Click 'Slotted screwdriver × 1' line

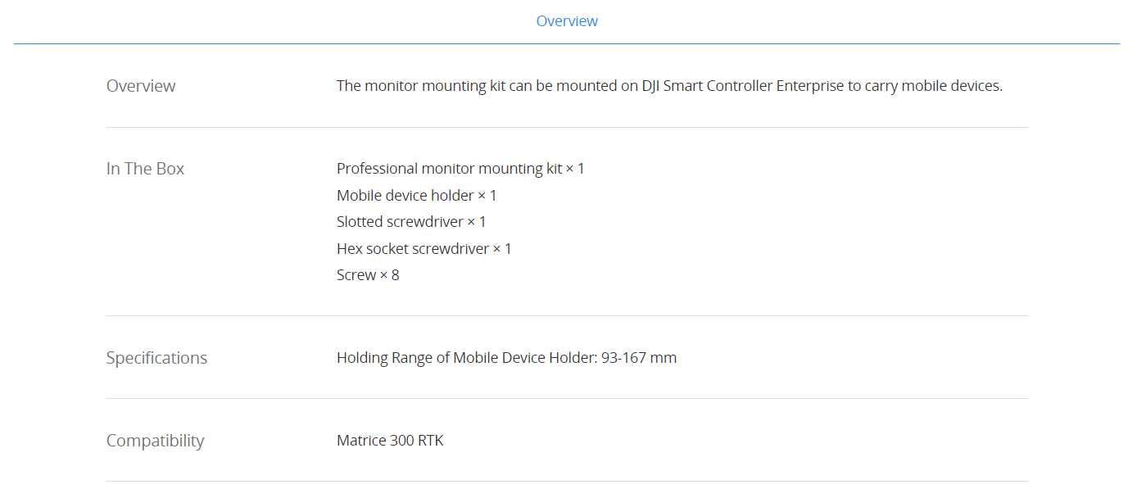411,222
